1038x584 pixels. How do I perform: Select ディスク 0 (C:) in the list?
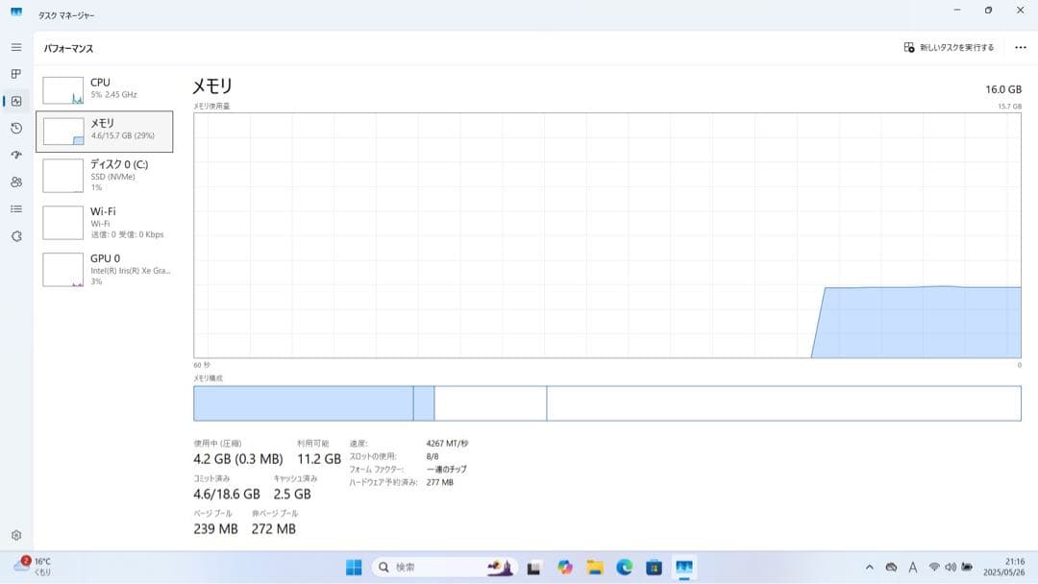pyautogui.click(x=106, y=176)
